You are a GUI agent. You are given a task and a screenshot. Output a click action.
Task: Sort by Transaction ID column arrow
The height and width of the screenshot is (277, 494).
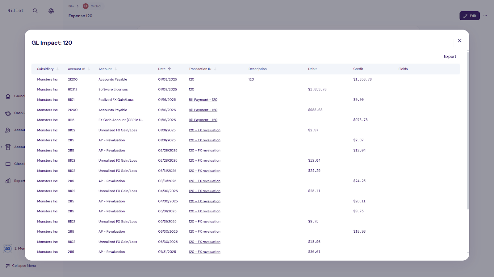coord(215,69)
